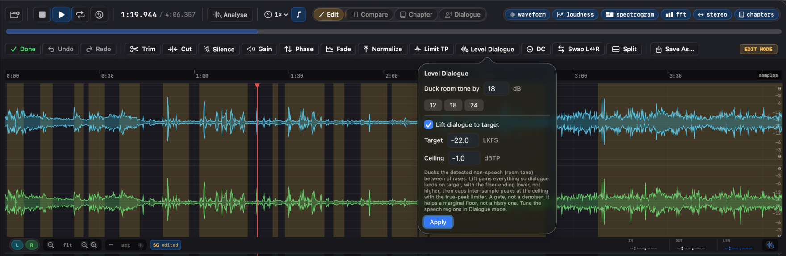This screenshot has width=786, height=256.
Task: Fit the waveform to the view
Action: pos(68,245)
